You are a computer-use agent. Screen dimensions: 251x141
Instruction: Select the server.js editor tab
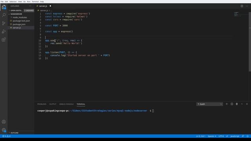coord(43,6)
